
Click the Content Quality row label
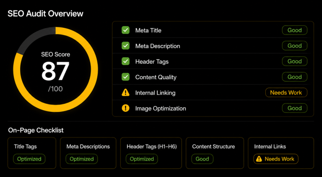pyautogui.click(x=156, y=77)
